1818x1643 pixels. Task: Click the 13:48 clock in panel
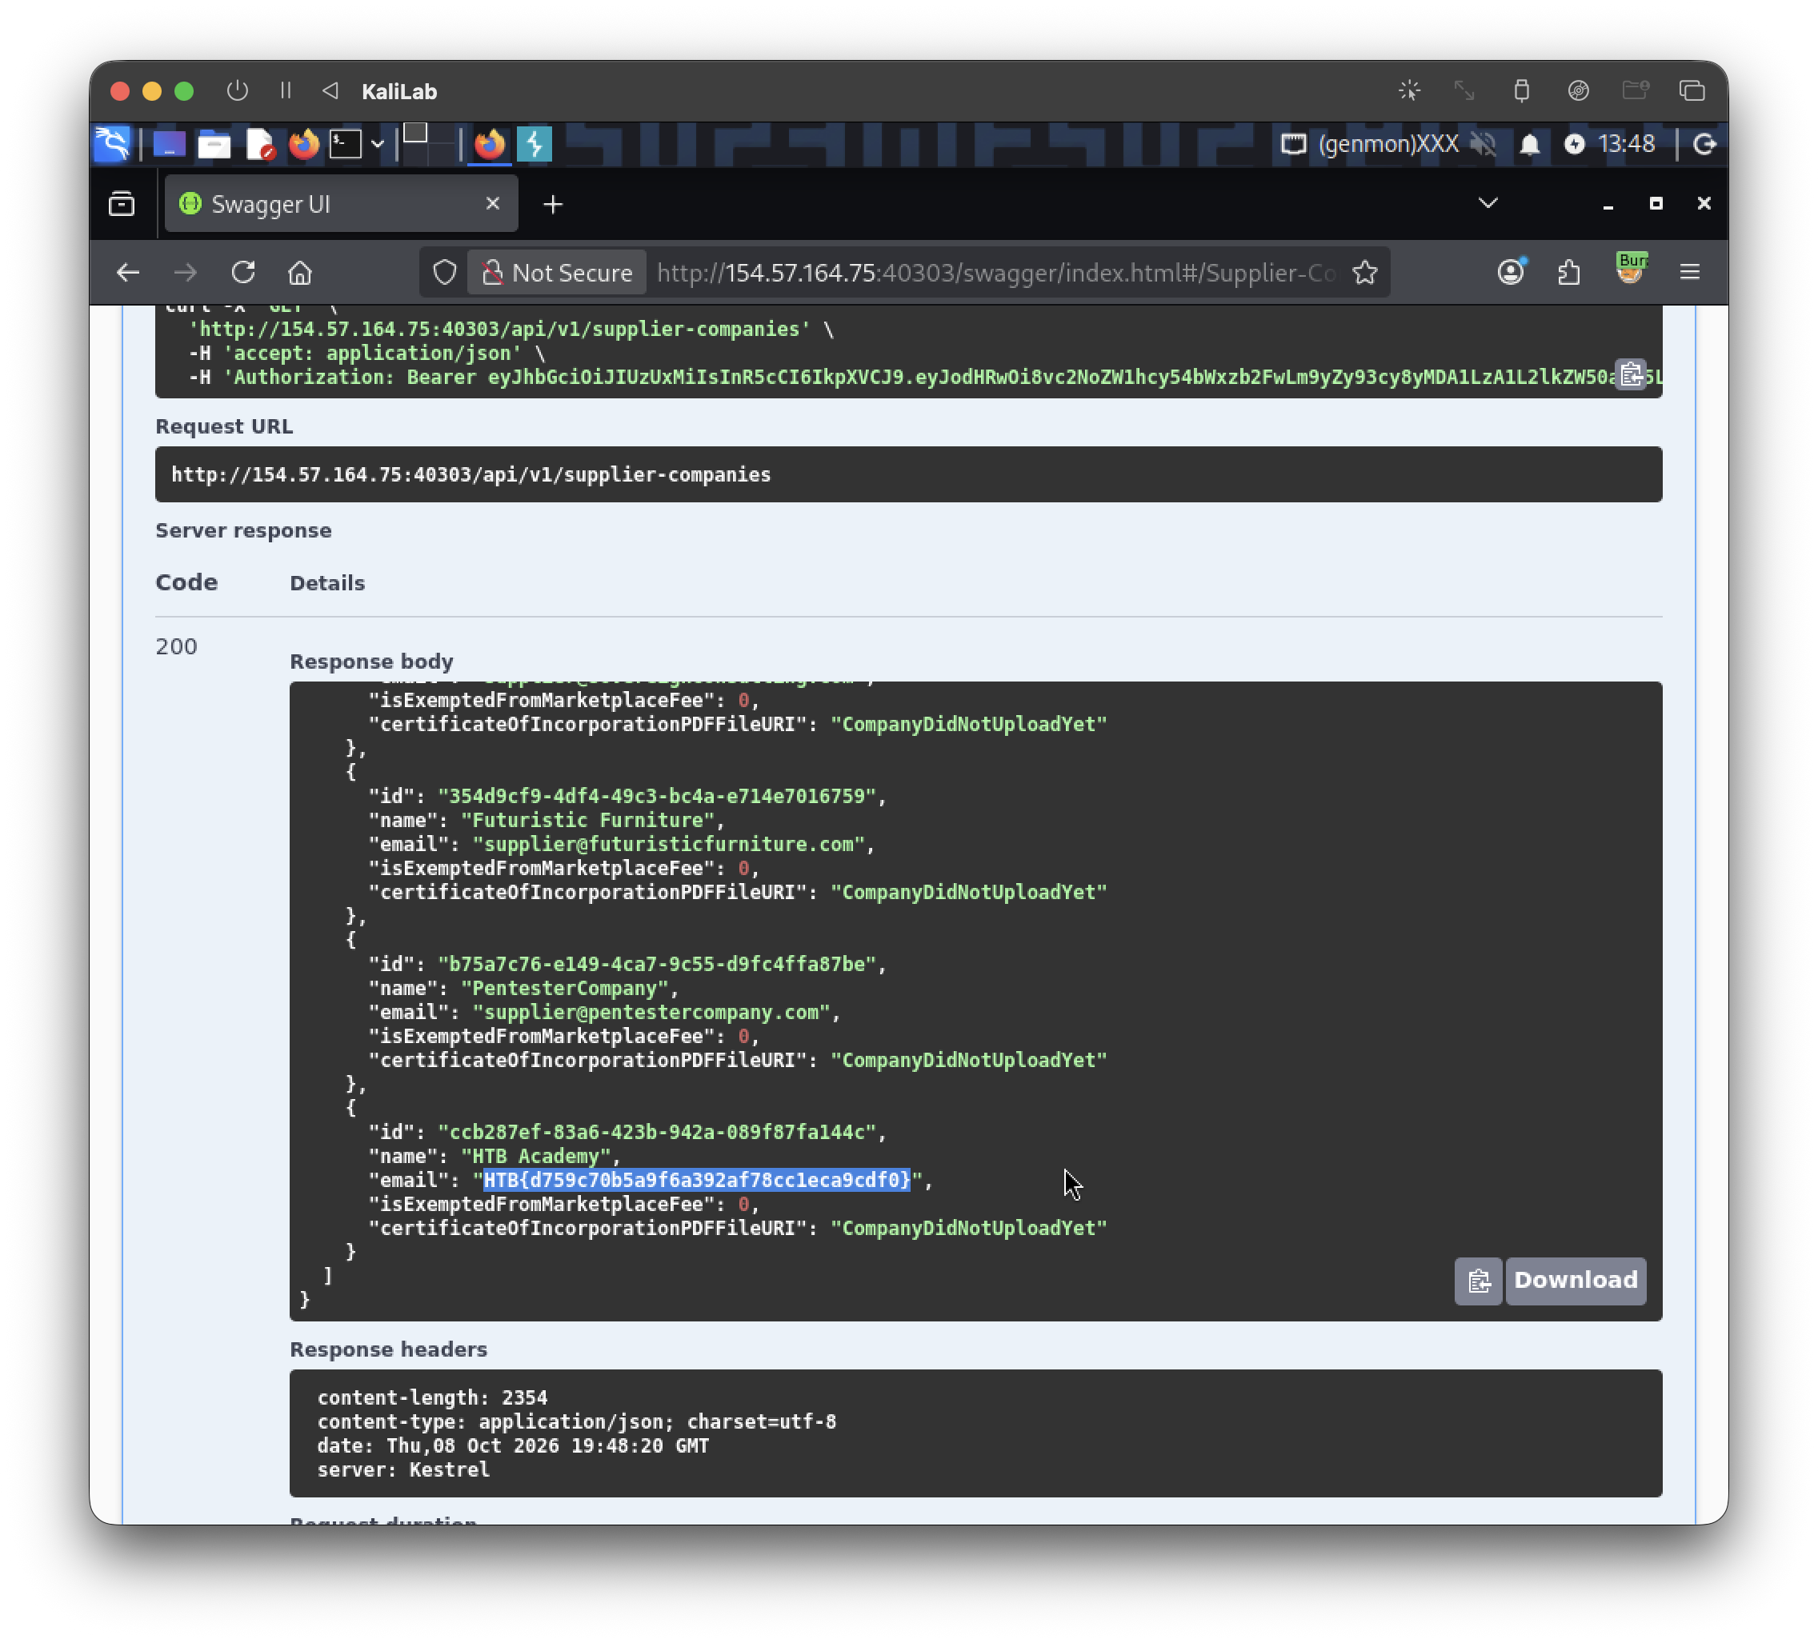point(1626,144)
